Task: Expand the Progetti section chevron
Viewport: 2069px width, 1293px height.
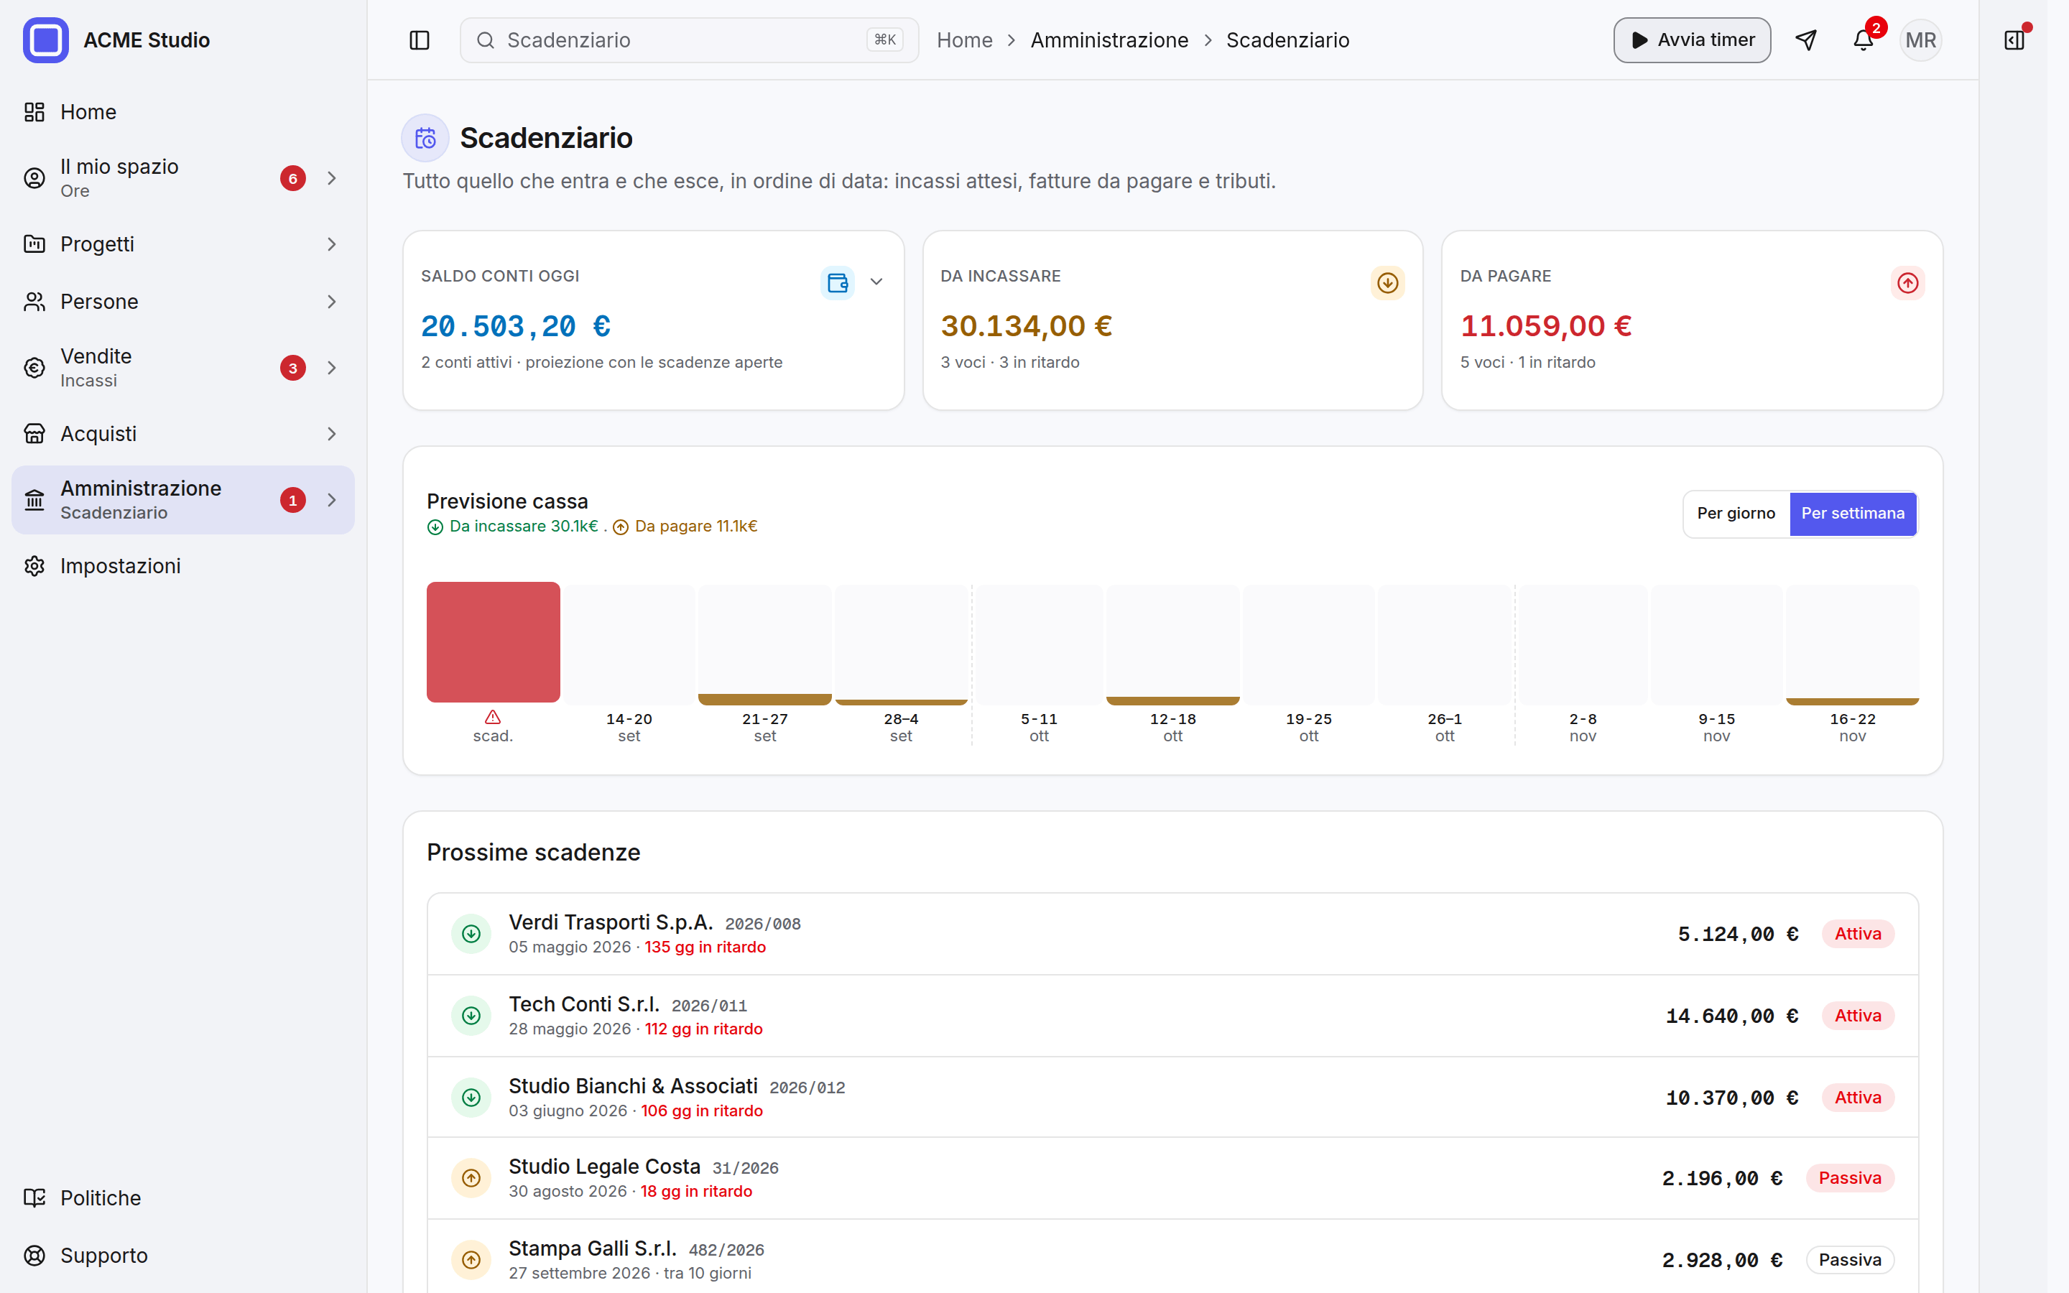Action: [x=332, y=244]
